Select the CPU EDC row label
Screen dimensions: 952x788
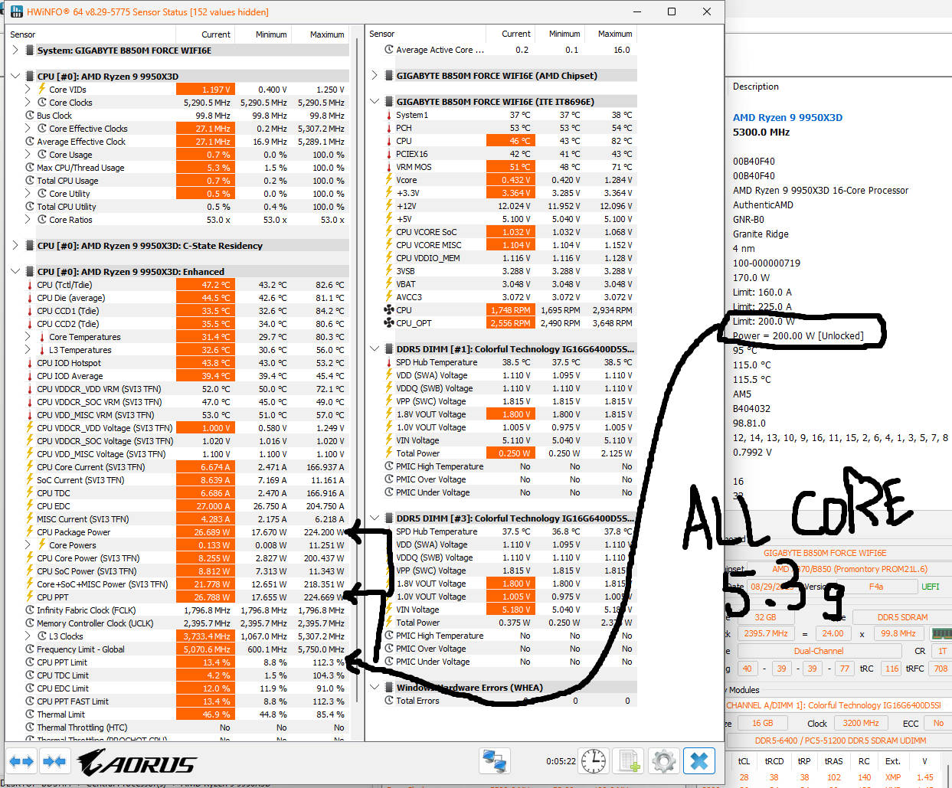pyautogui.click(x=53, y=506)
